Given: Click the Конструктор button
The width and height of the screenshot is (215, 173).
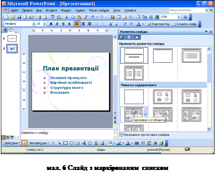Looking at the screenshot, I should pos(158,24).
